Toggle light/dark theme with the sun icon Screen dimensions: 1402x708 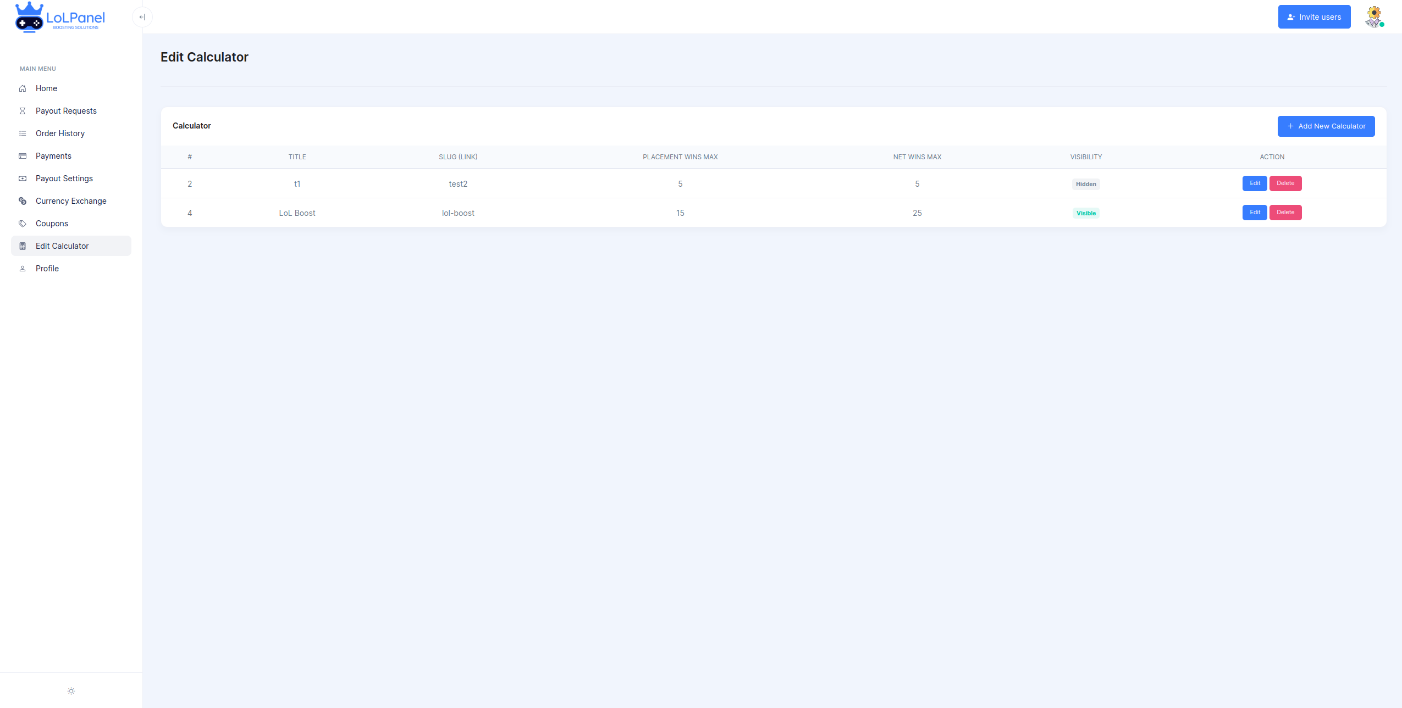pyautogui.click(x=71, y=691)
